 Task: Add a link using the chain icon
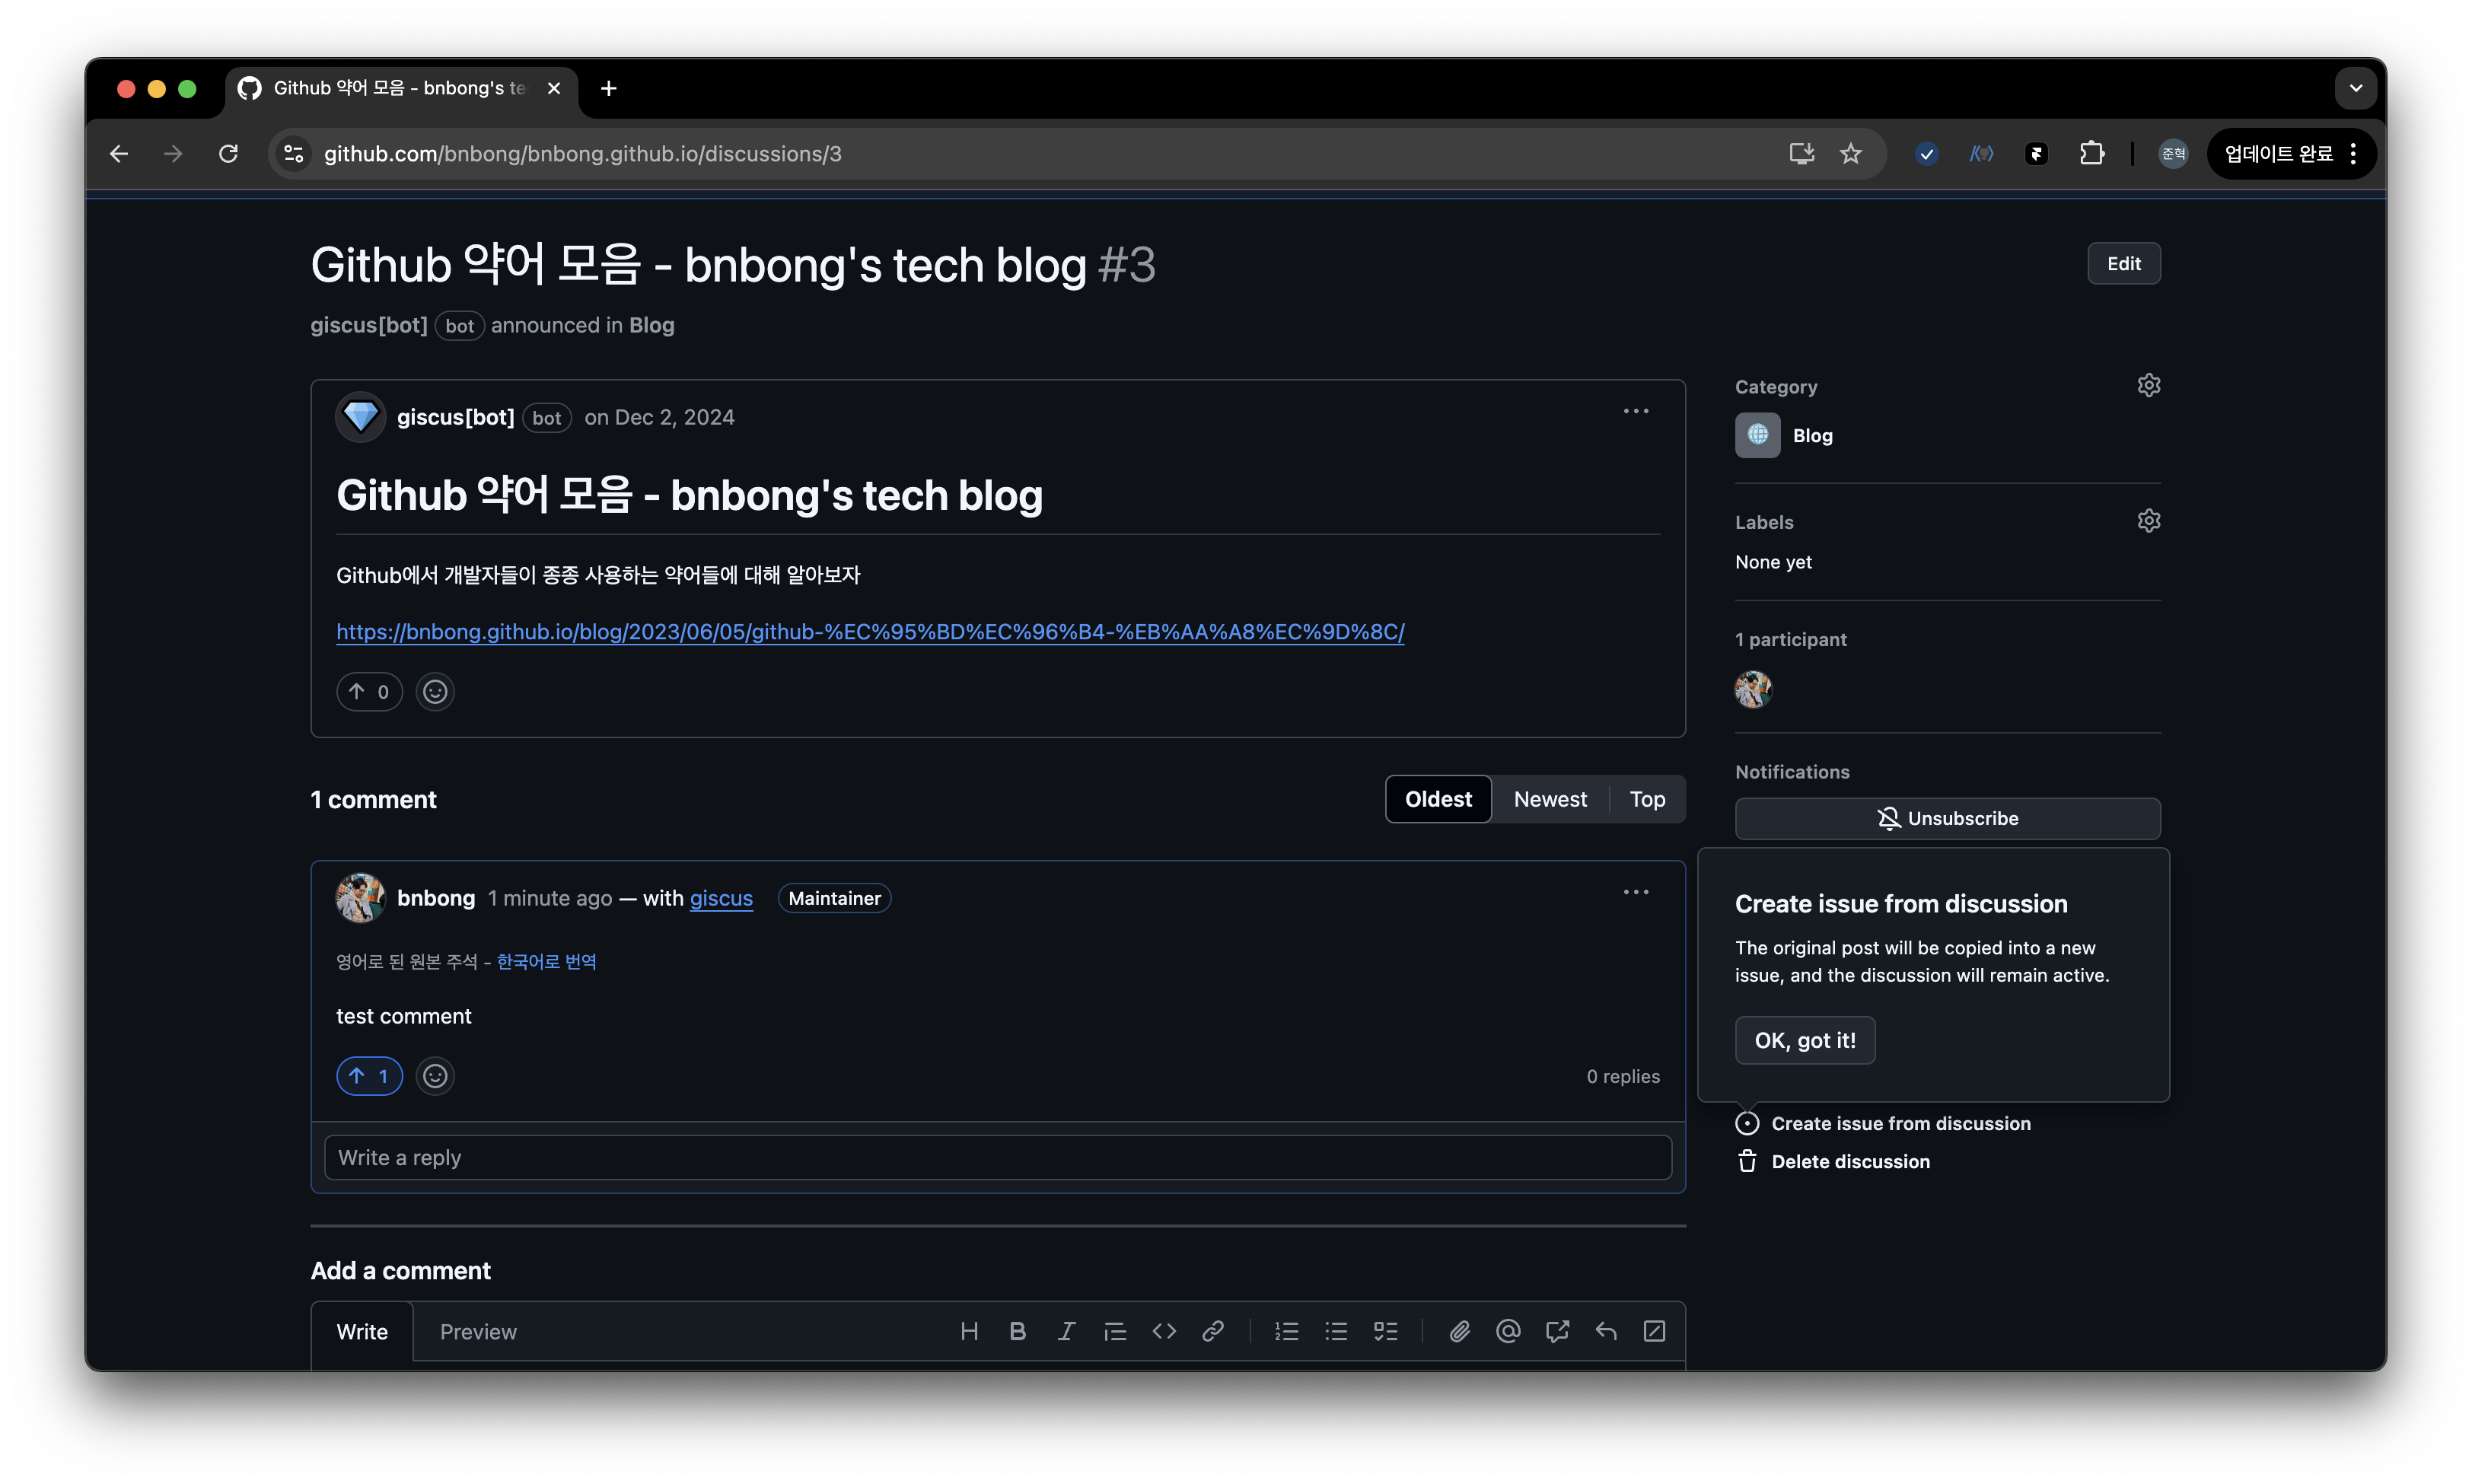point(1213,1331)
